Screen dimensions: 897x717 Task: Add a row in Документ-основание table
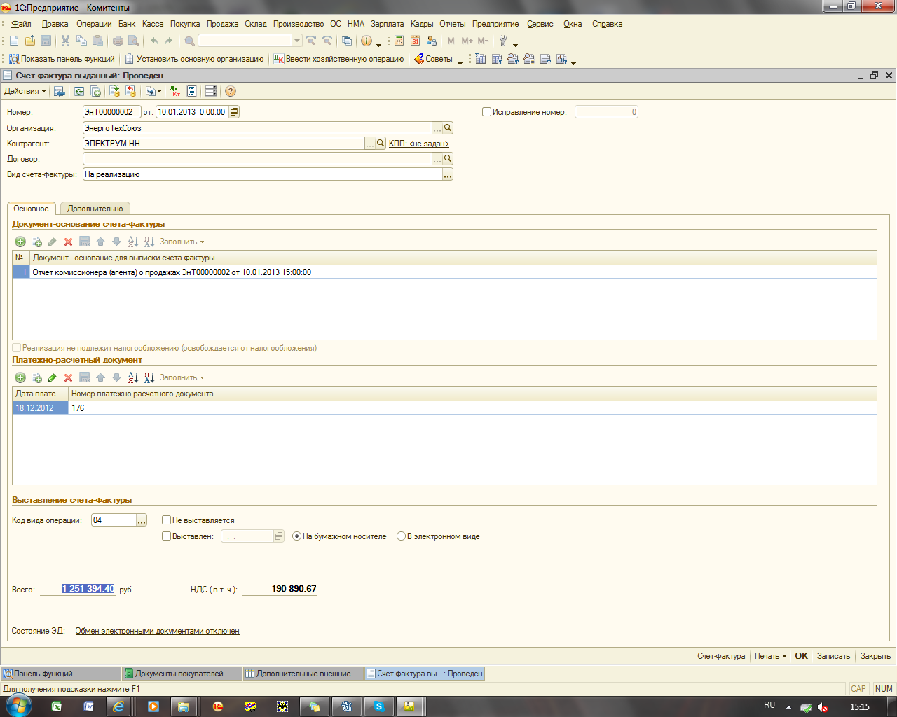click(x=20, y=242)
